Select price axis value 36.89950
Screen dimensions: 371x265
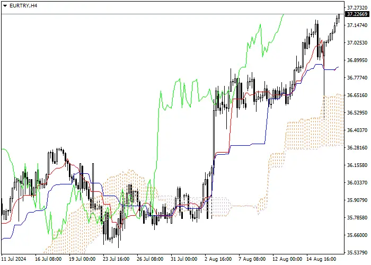pos(357,60)
